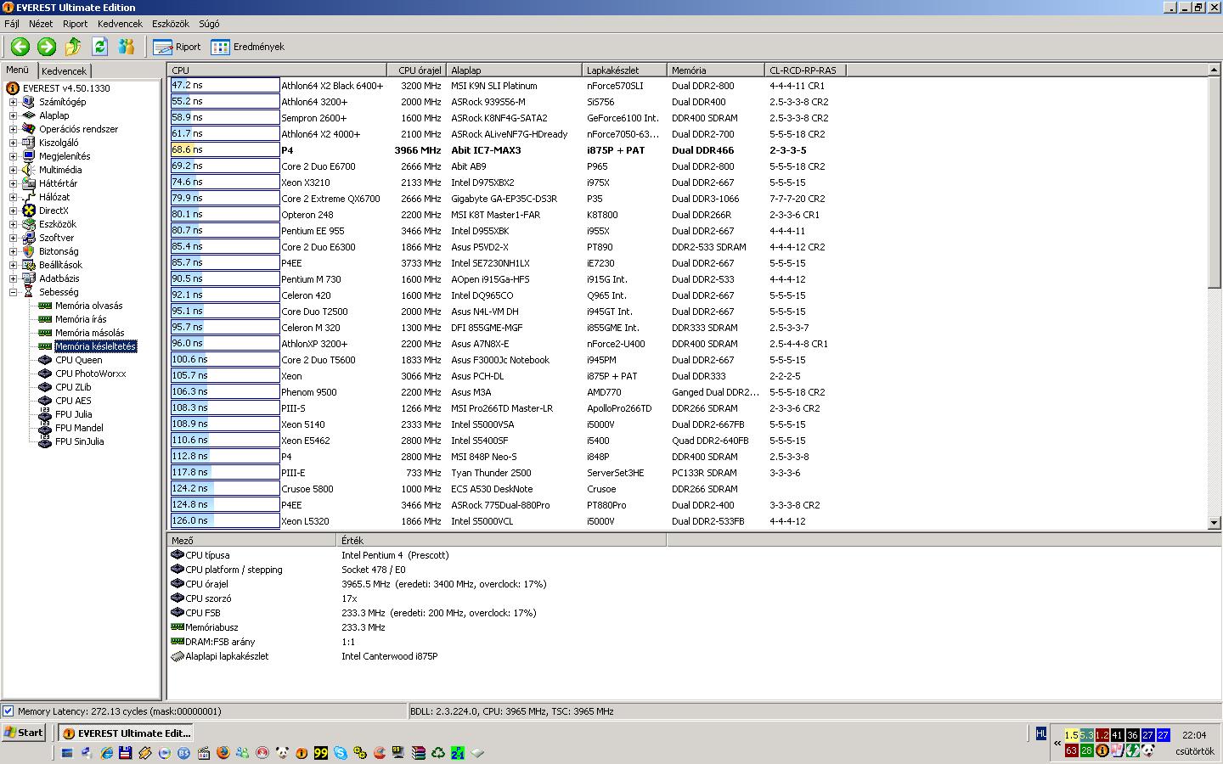Click the EVEREST taskbar window button
Viewport: 1223px width, 764px height.
tap(127, 733)
